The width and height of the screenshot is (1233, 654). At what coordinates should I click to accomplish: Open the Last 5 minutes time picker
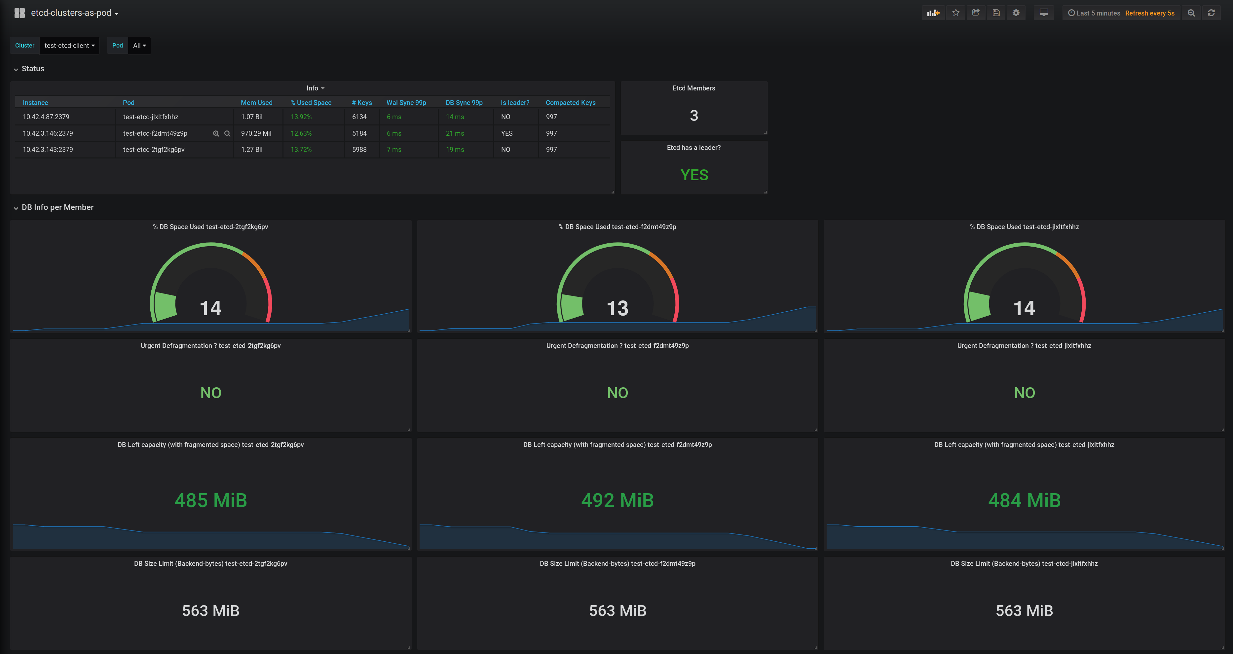[1094, 13]
